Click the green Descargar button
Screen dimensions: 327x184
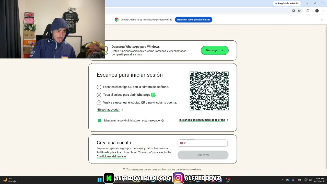coord(215,50)
